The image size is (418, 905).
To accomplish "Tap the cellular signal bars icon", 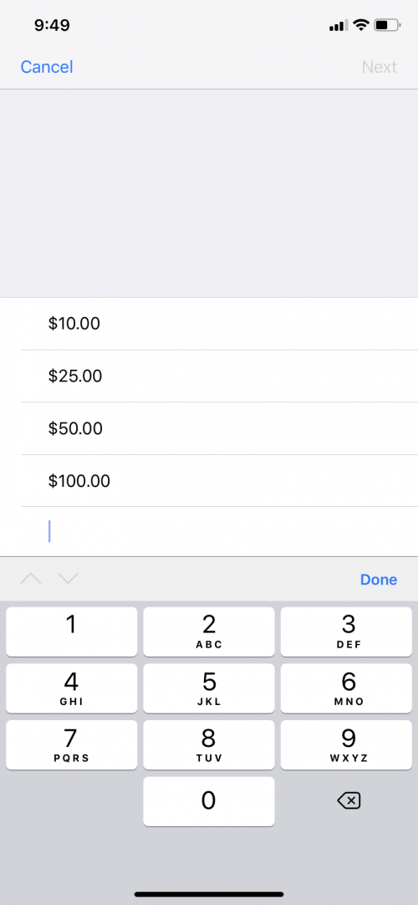I will click(x=339, y=25).
